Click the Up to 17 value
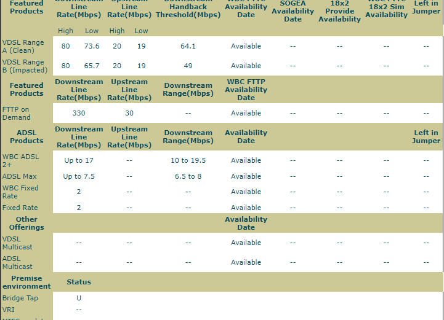This screenshot has height=320, width=444. click(79, 160)
